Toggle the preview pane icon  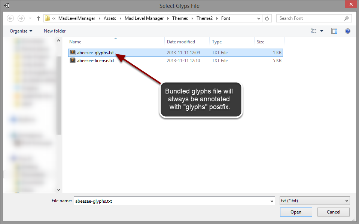tap(334, 31)
